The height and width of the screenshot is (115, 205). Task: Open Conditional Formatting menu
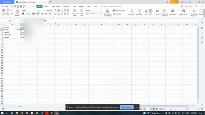coord(108,13)
